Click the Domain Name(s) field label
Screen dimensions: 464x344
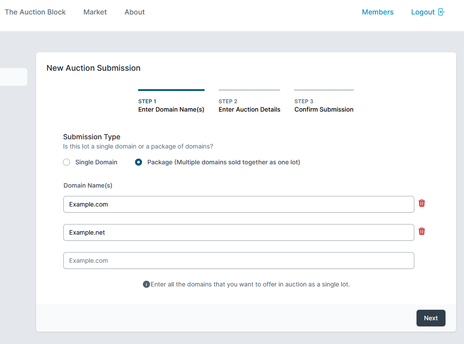(x=88, y=185)
